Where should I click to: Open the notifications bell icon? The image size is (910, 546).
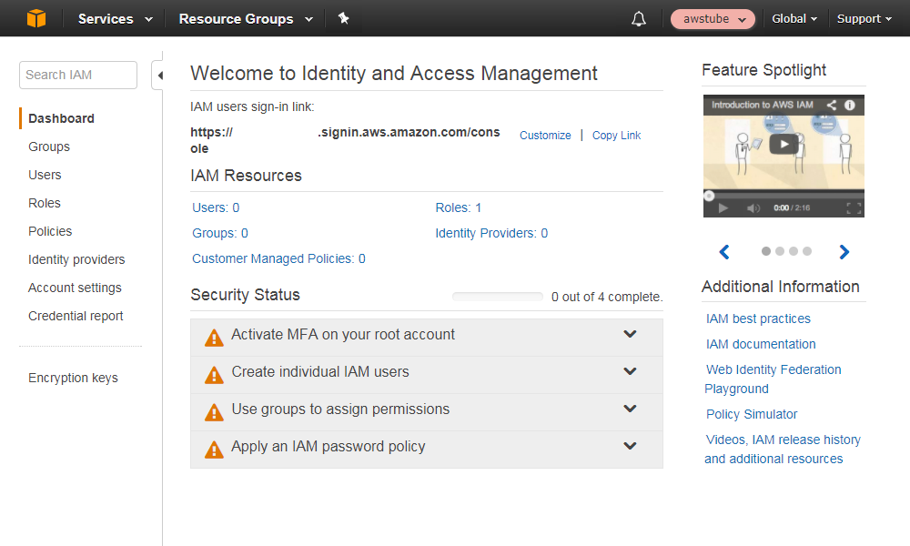pyautogui.click(x=639, y=19)
